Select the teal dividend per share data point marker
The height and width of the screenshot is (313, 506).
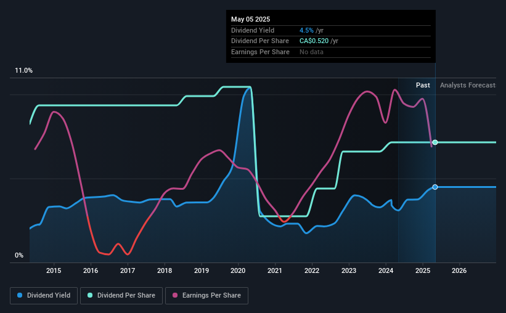tap(435, 142)
